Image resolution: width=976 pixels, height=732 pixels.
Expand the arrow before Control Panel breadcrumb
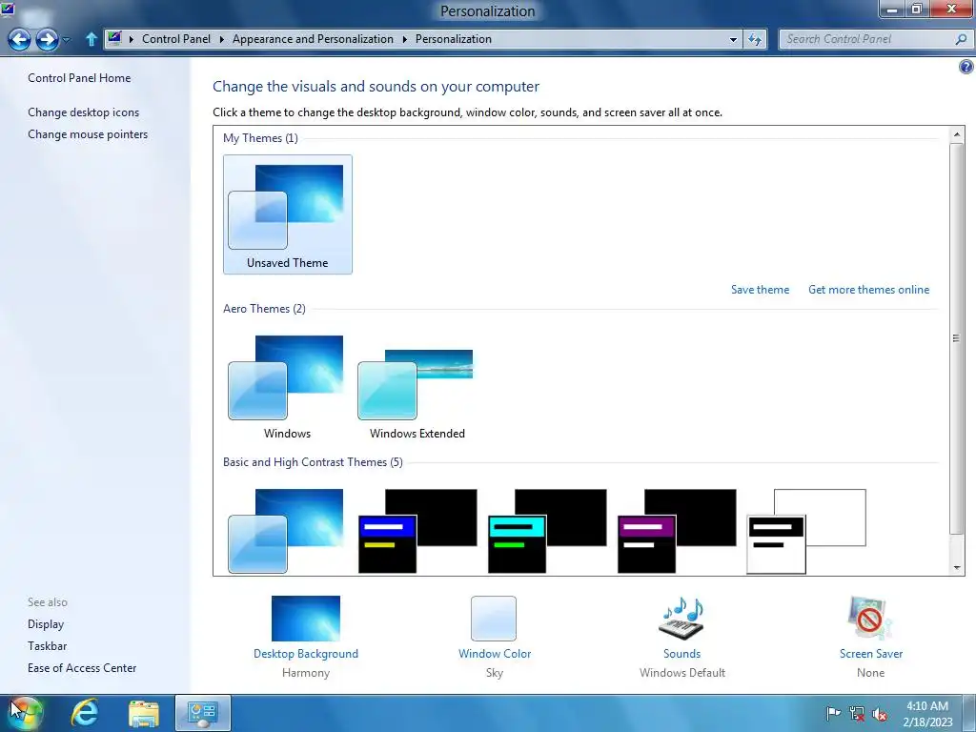point(132,39)
